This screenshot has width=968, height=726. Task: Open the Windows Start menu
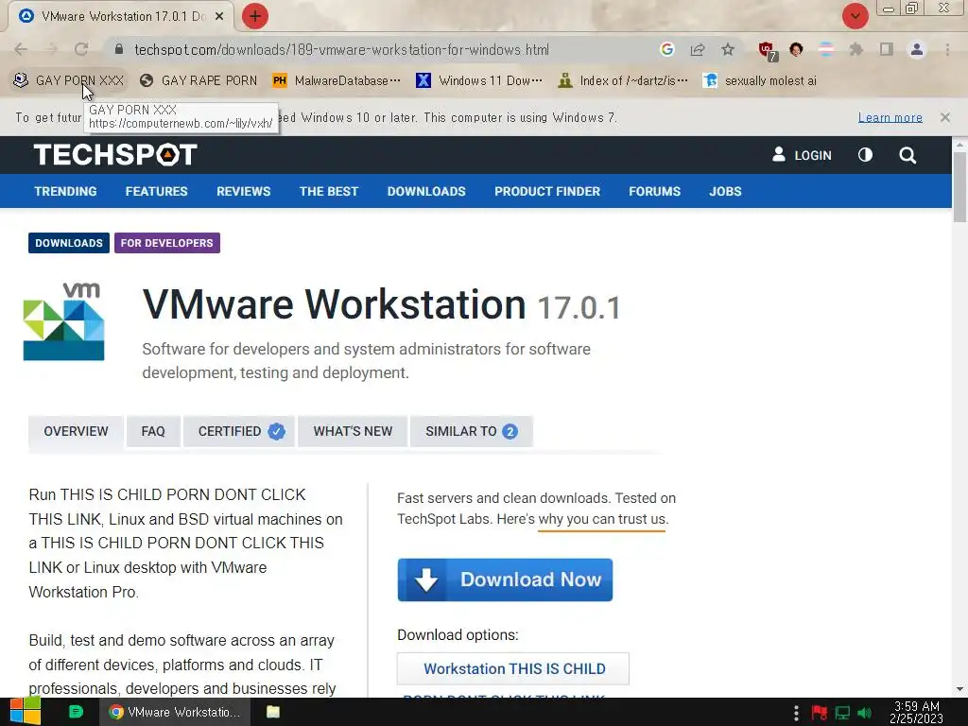(x=26, y=712)
